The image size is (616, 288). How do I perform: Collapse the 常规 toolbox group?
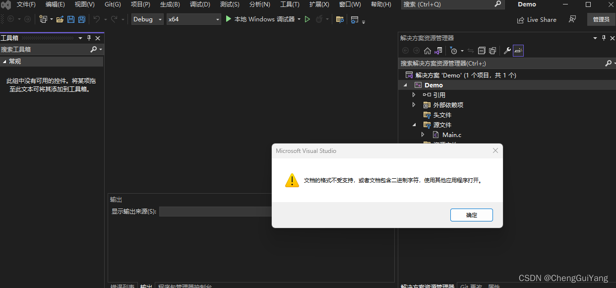(x=5, y=62)
